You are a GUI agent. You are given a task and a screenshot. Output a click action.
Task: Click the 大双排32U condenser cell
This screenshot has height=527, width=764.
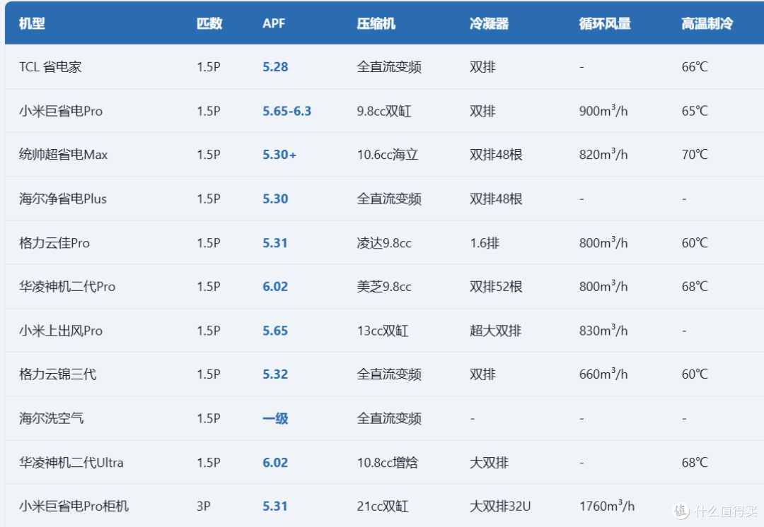click(x=500, y=506)
